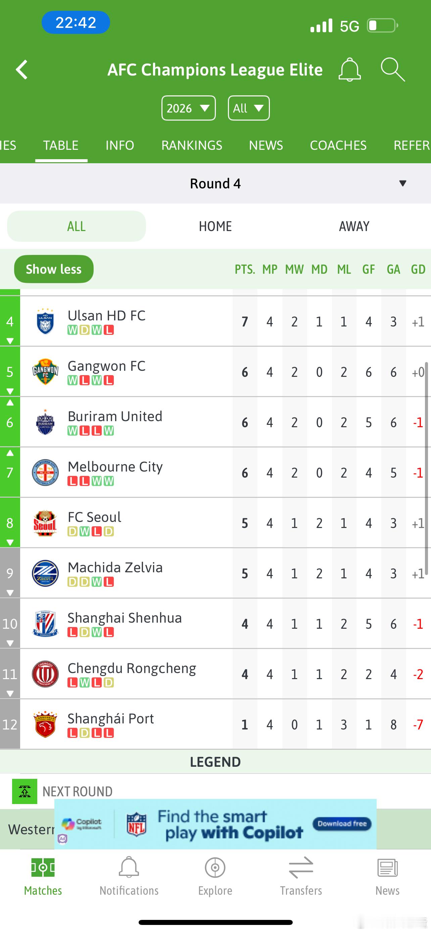Open Transfers in bottom navigation
This screenshot has width=431, height=933.
click(x=301, y=876)
